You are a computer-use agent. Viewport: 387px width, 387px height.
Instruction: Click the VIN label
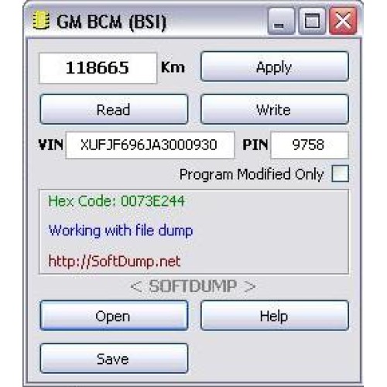[51, 145]
